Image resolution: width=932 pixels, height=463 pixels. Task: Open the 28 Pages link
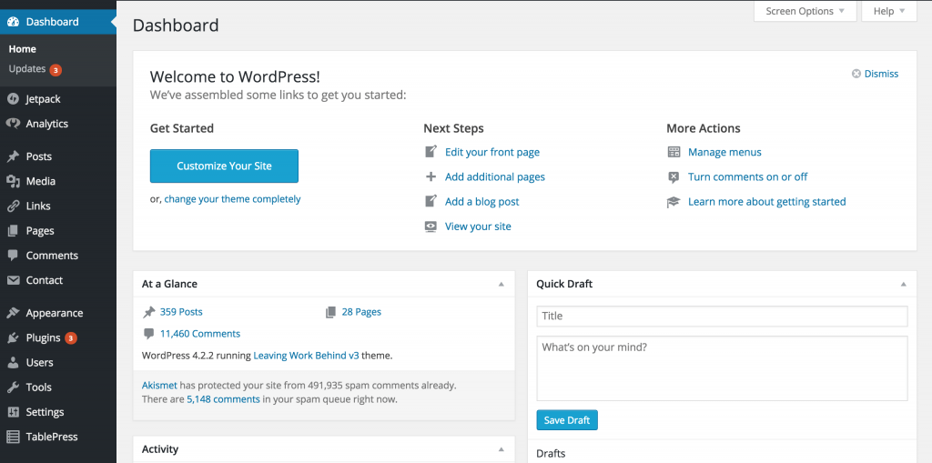(x=361, y=312)
